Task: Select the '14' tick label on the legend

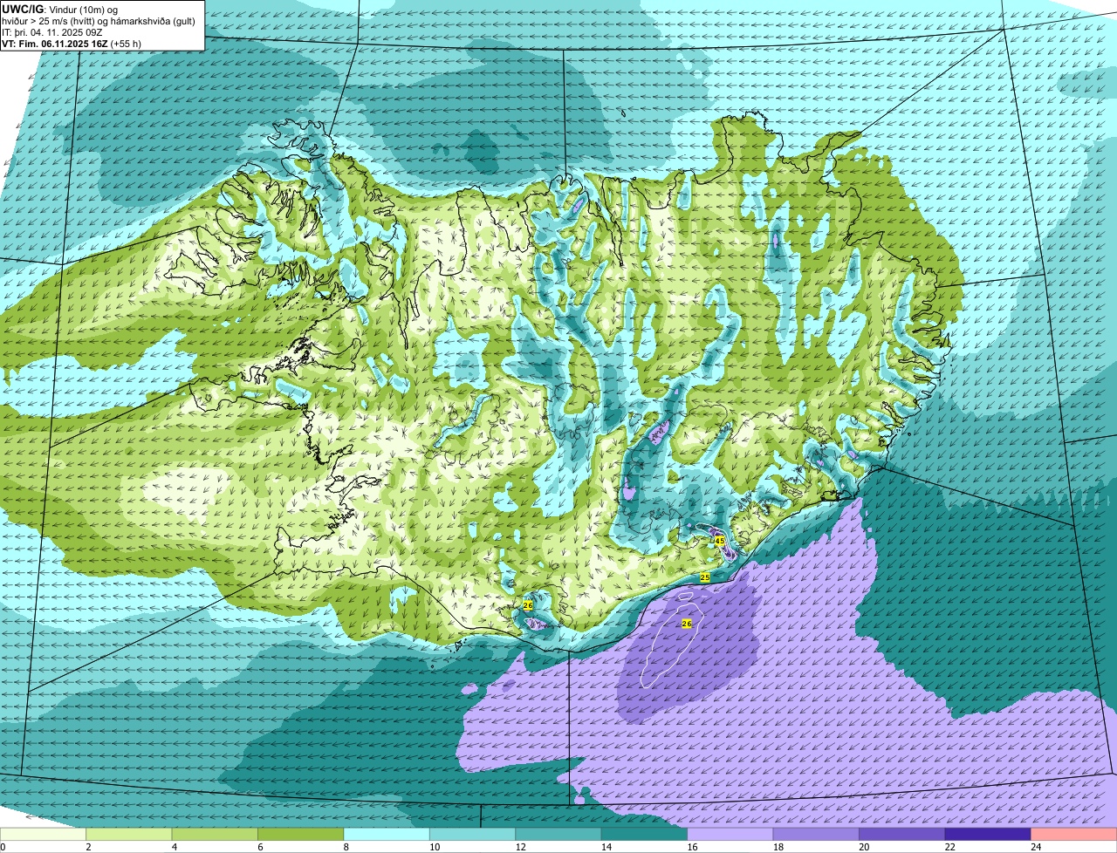Action: [606, 847]
